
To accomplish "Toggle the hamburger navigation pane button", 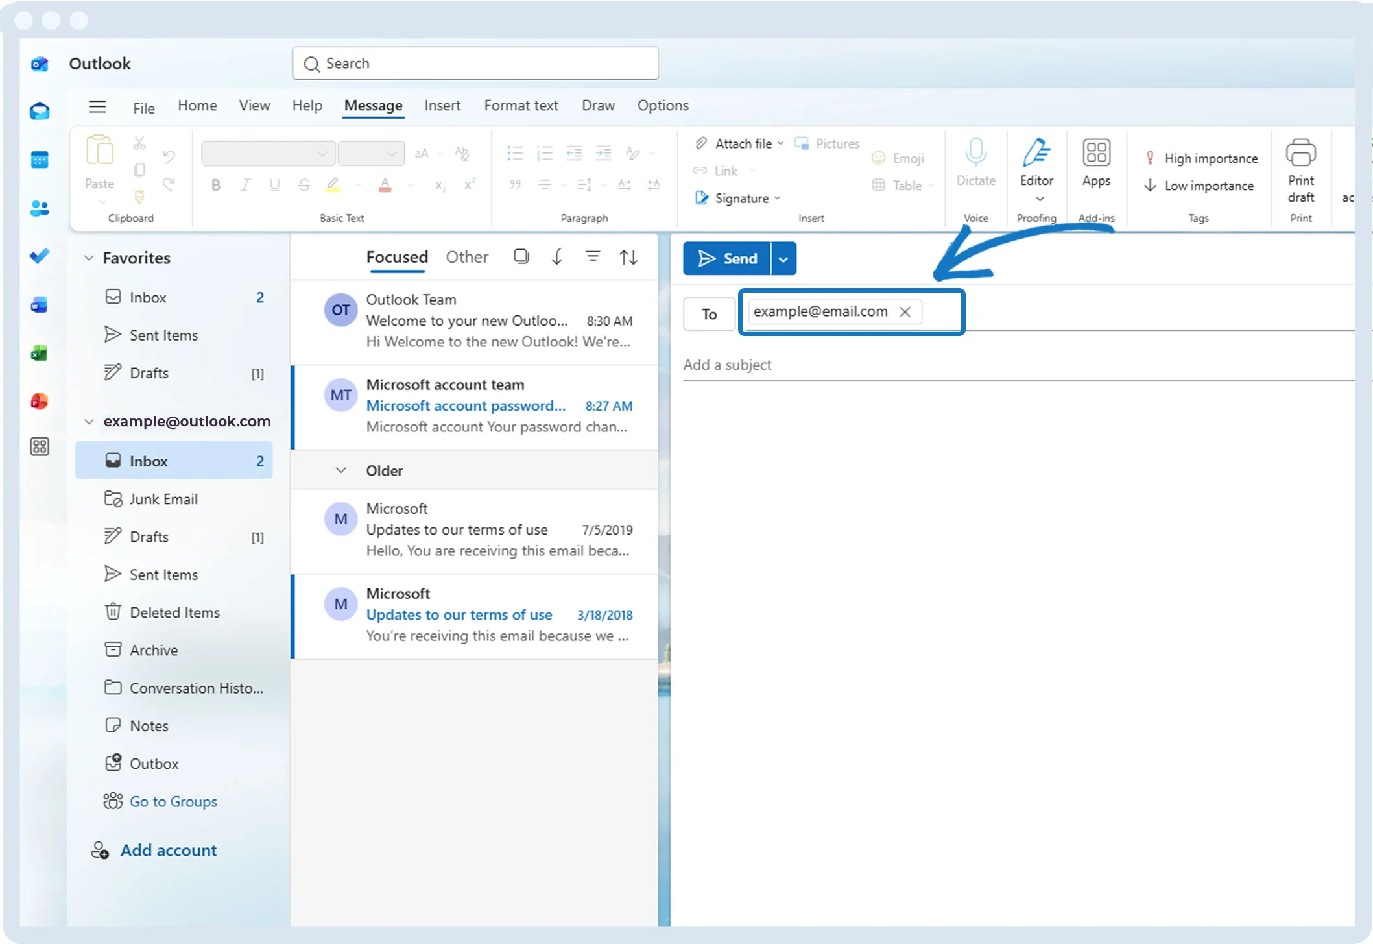I will click(x=97, y=106).
